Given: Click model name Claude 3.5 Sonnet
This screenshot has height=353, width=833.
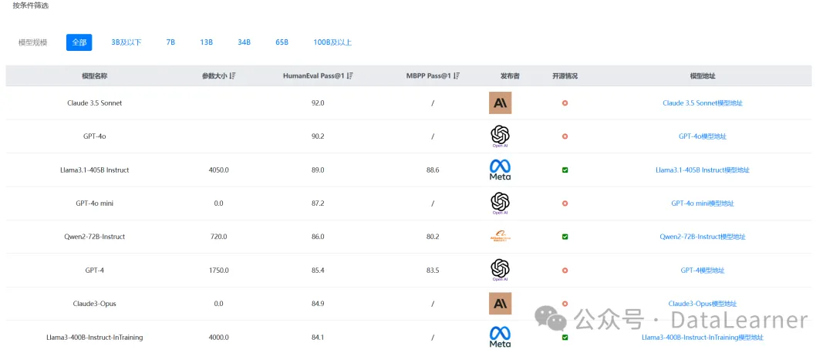Looking at the screenshot, I should 95,103.
